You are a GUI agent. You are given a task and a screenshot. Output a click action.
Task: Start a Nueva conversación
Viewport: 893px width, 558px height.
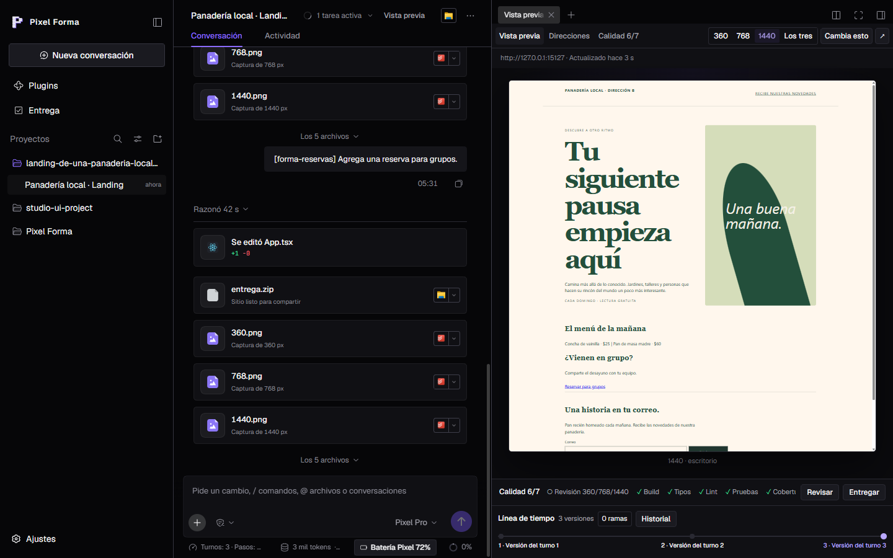click(x=87, y=55)
